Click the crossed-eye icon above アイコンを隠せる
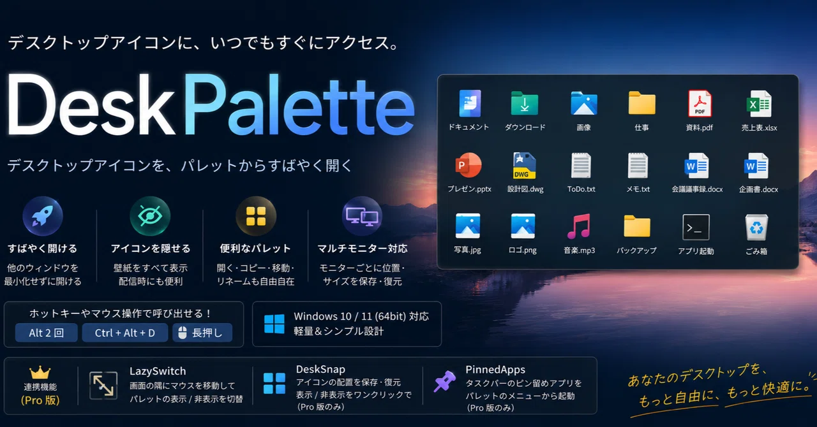This screenshot has height=427, width=817. [150, 217]
